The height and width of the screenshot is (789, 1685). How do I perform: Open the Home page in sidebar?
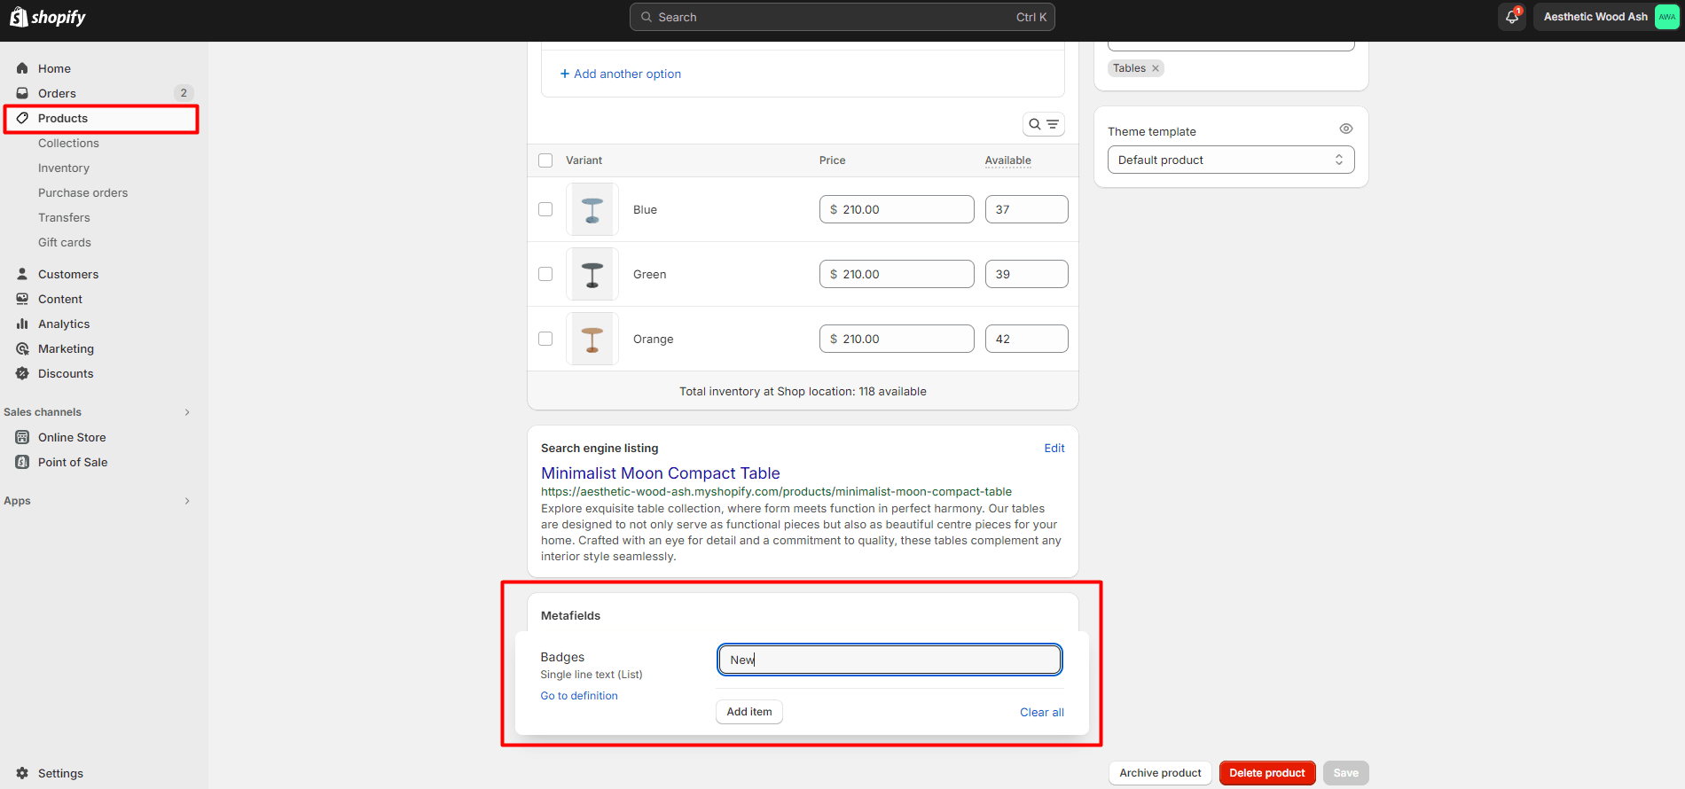click(54, 69)
